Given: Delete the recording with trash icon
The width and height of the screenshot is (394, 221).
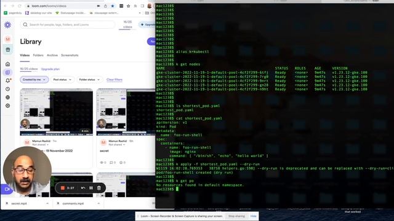Looking at the screenshot, I should click(99, 188).
